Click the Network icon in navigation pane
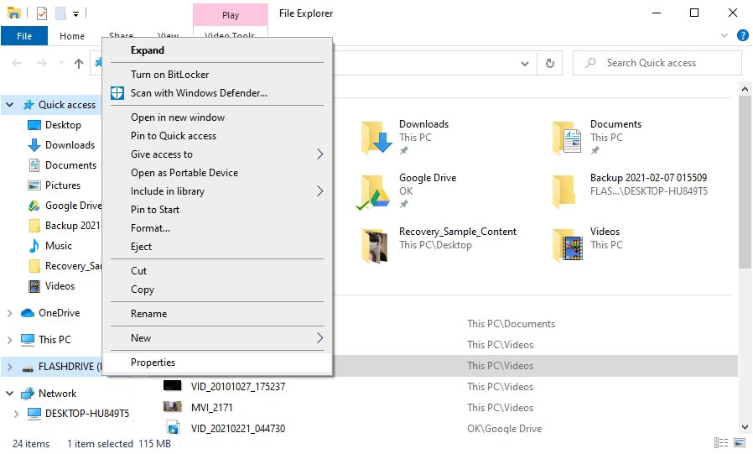The height and width of the screenshot is (454, 753). click(x=28, y=394)
